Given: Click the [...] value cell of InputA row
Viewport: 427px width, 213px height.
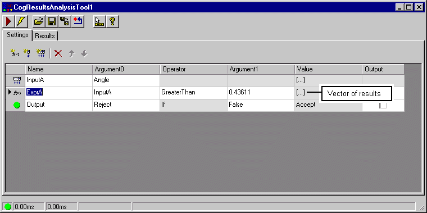Looking at the screenshot, I should [x=329, y=80].
